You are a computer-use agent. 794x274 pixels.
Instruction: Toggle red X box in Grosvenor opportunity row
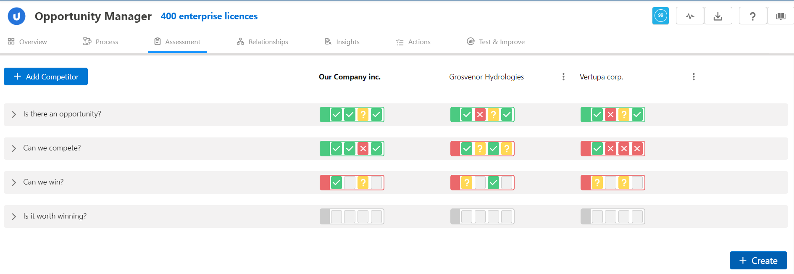tap(480, 114)
